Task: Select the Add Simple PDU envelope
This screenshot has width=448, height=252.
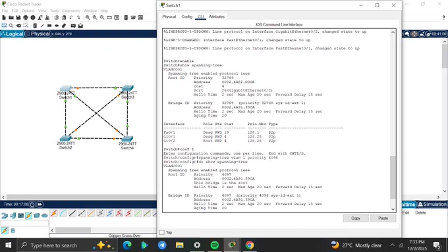Action: tap(73, 26)
